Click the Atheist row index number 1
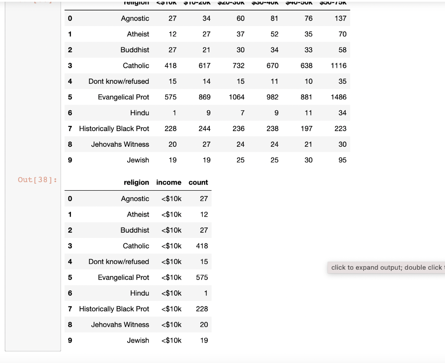This screenshot has height=363, width=445. pyautogui.click(x=70, y=34)
